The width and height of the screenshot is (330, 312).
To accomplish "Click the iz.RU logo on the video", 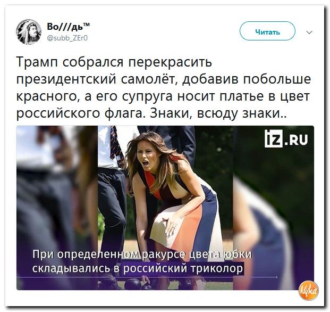I will [286, 139].
